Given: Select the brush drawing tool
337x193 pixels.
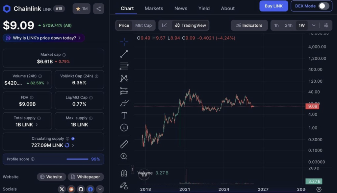Looking at the screenshot, I should (x=124, y=103).
